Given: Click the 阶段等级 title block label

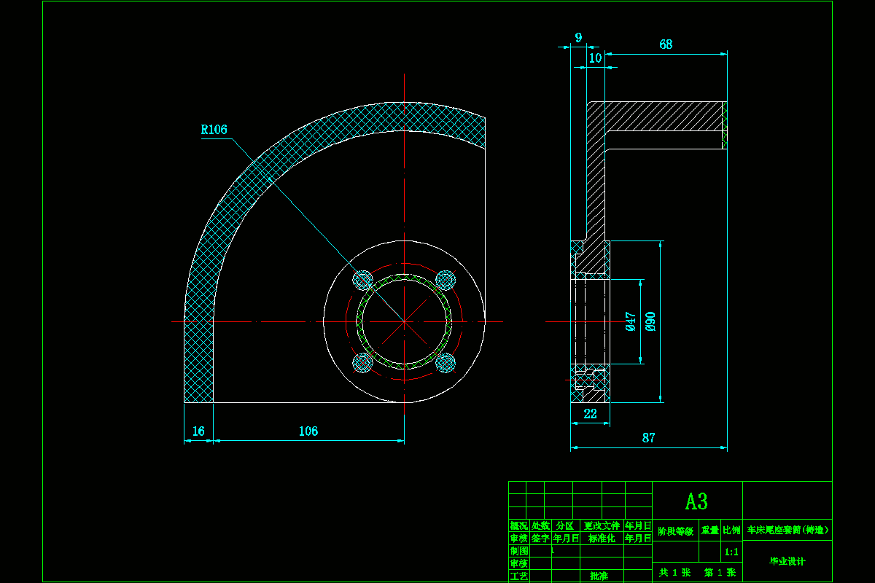Looking at the screenshot, I should click(x=675, y=531).
